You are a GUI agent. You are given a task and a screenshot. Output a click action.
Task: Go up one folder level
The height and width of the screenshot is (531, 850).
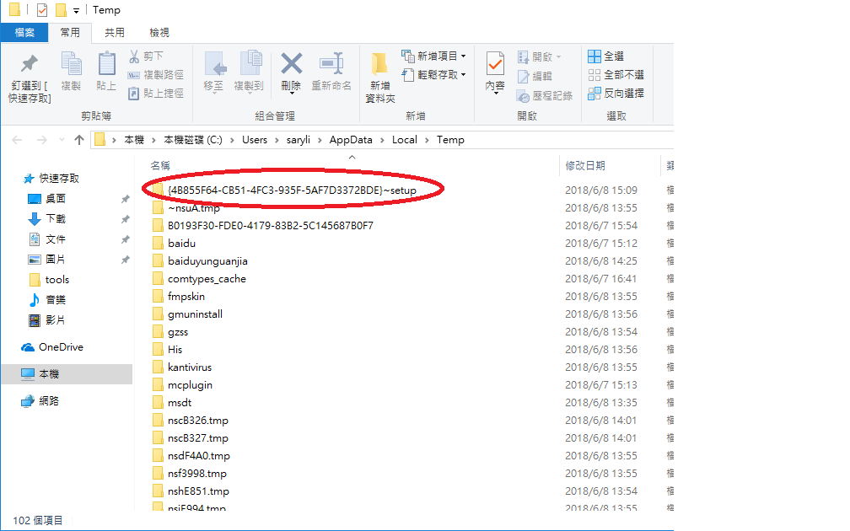tap(79, 140)
